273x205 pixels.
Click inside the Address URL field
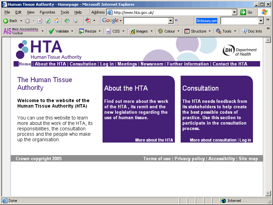(172, 12)
